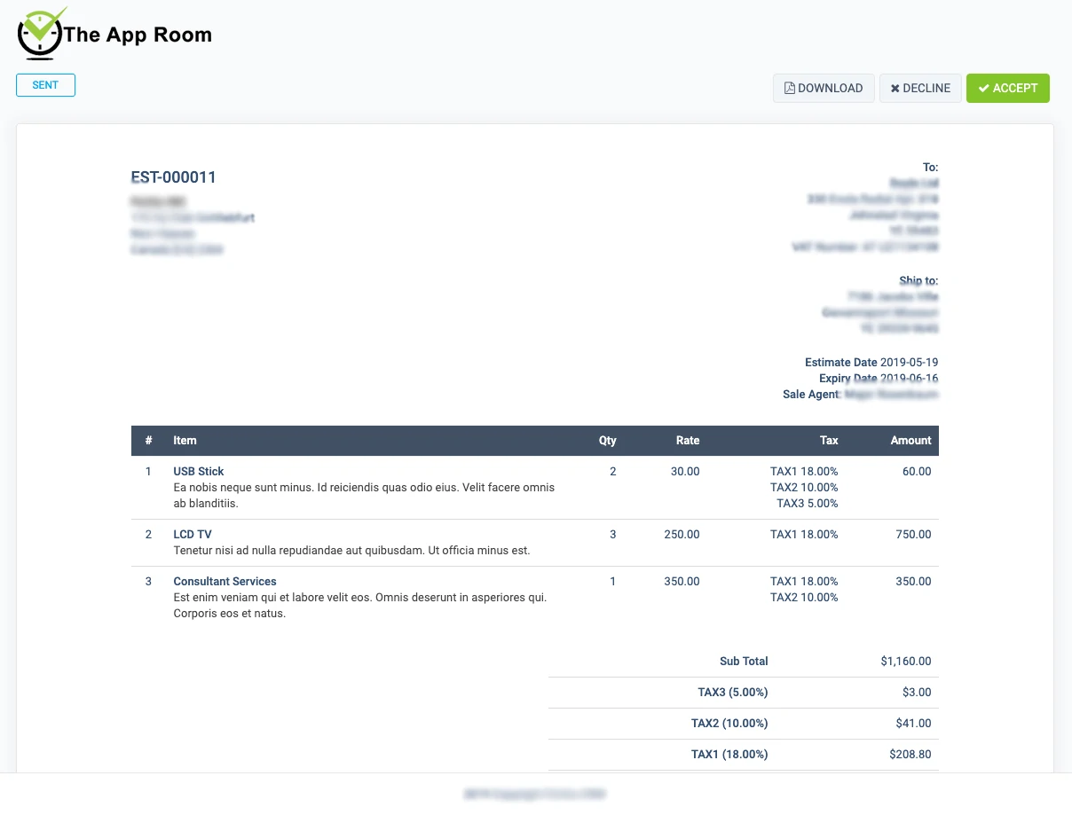Screen dimensions: 1072x815
Task: Click the TAX2 (10.00%) summary label
Action: pyautogui.click(x=729, y=724)
